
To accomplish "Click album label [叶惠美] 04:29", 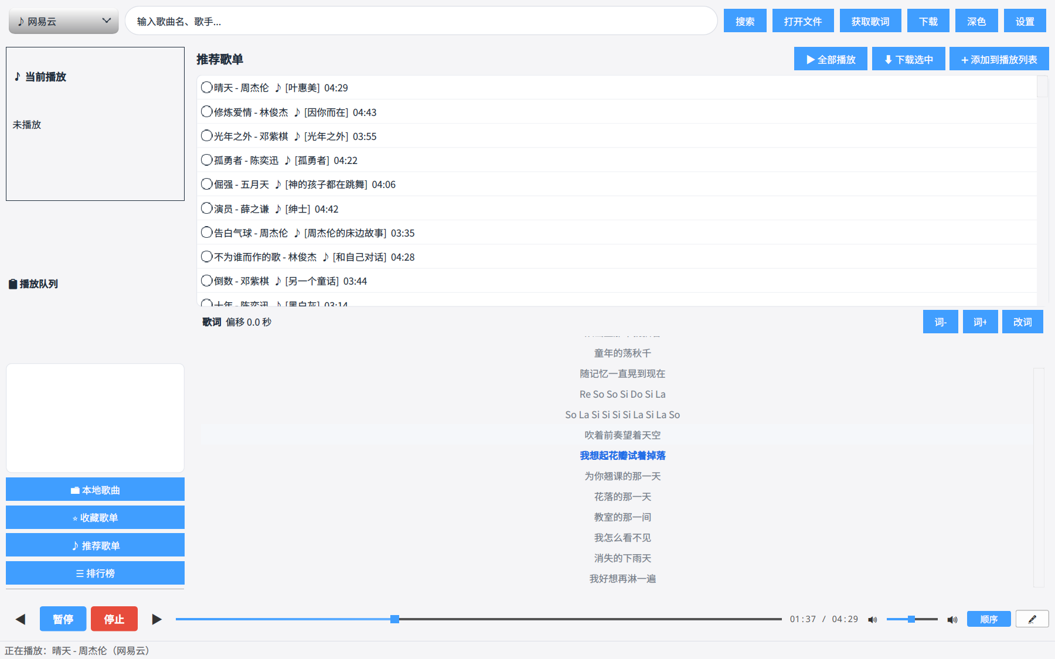I will (x=316, y=87).
